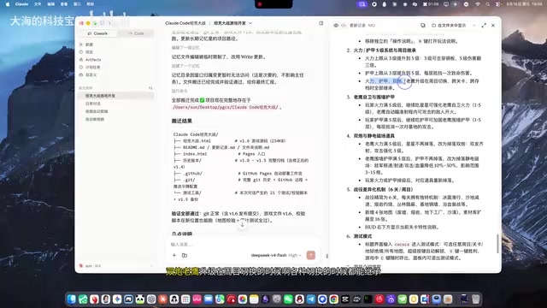The height and width of the screenshot is (308, 547).
Task: Click 迁移结果 heading in chat
Action: [x=181, y=121]
